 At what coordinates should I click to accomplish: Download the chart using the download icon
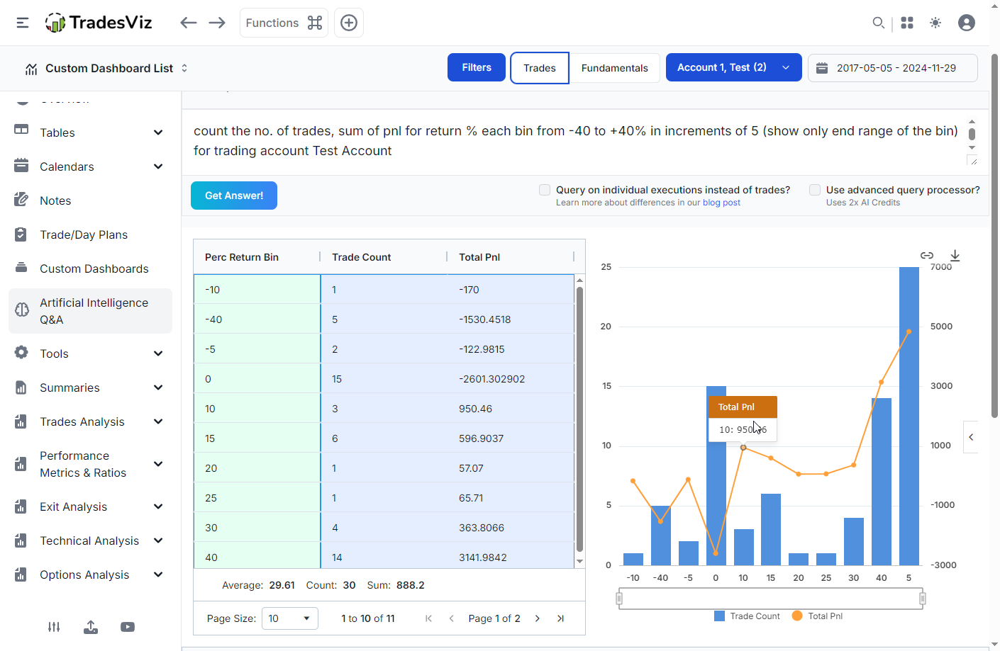955,255
